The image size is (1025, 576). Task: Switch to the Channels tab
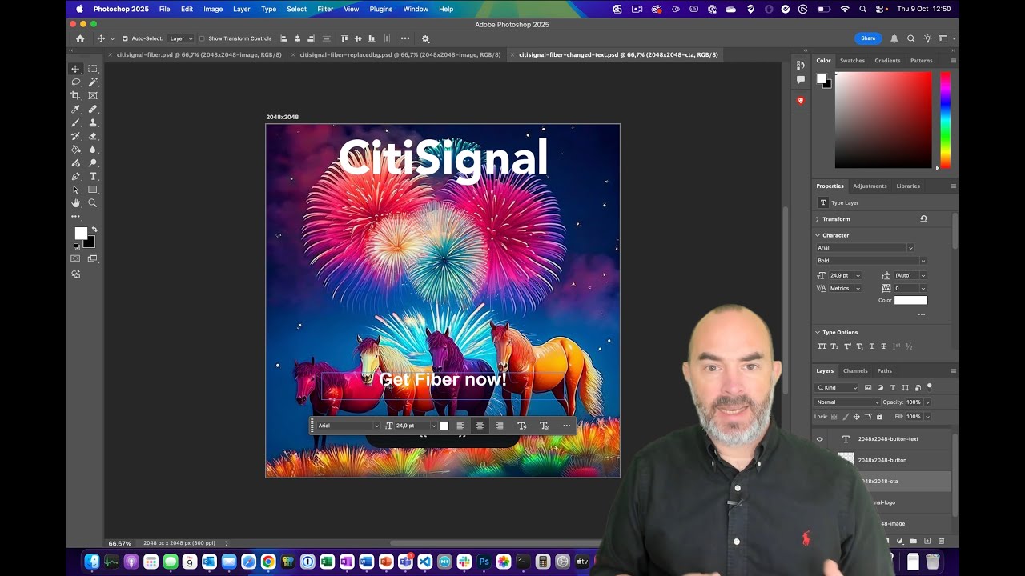point(855,370)
